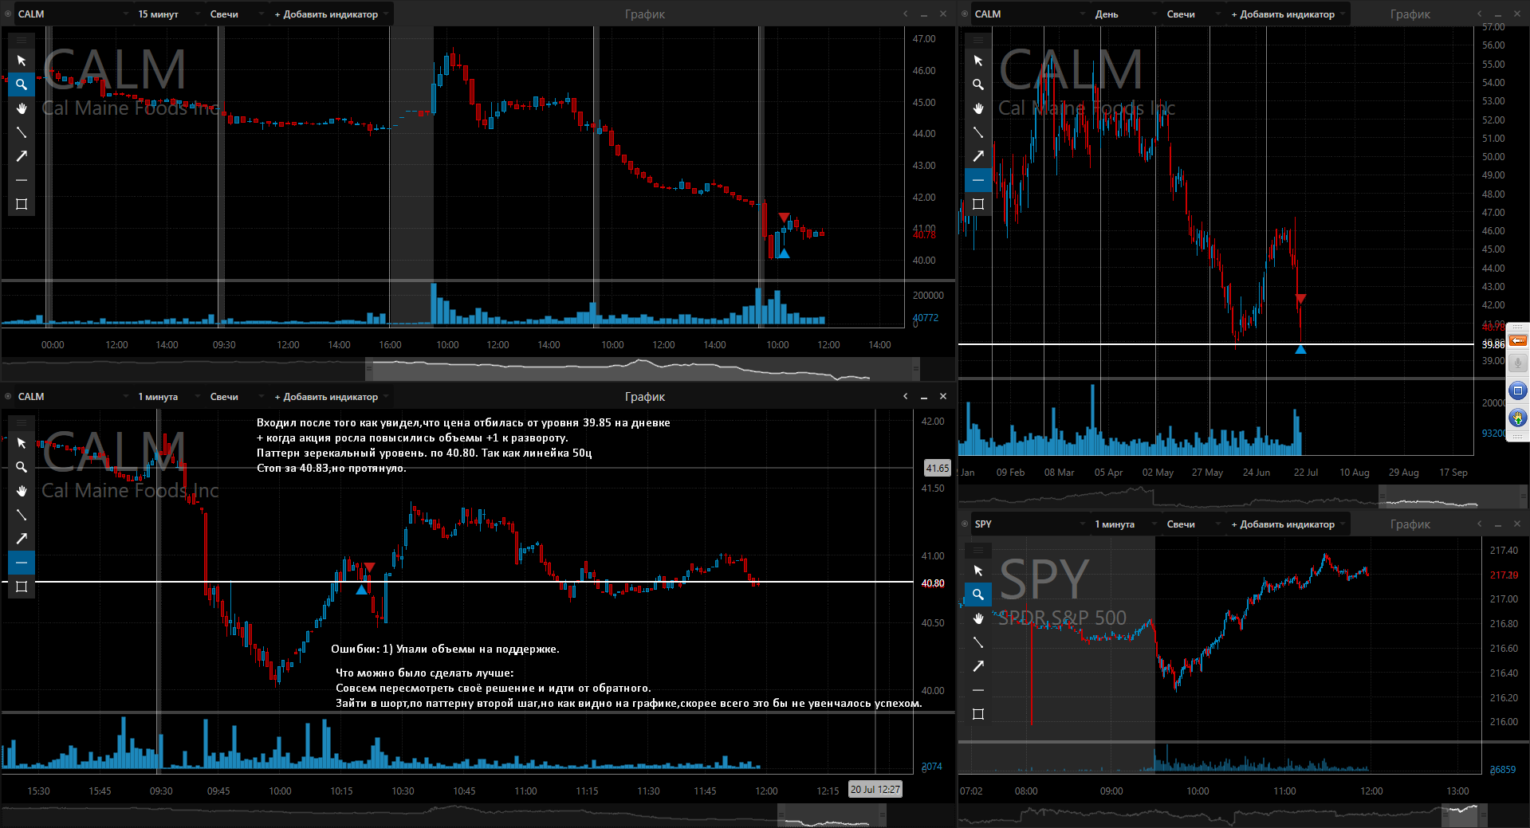This screenshot has width=1530, height=828.
Task: Pick the arrow drawing tool in SPY chart
Action: tap(978, 666)
